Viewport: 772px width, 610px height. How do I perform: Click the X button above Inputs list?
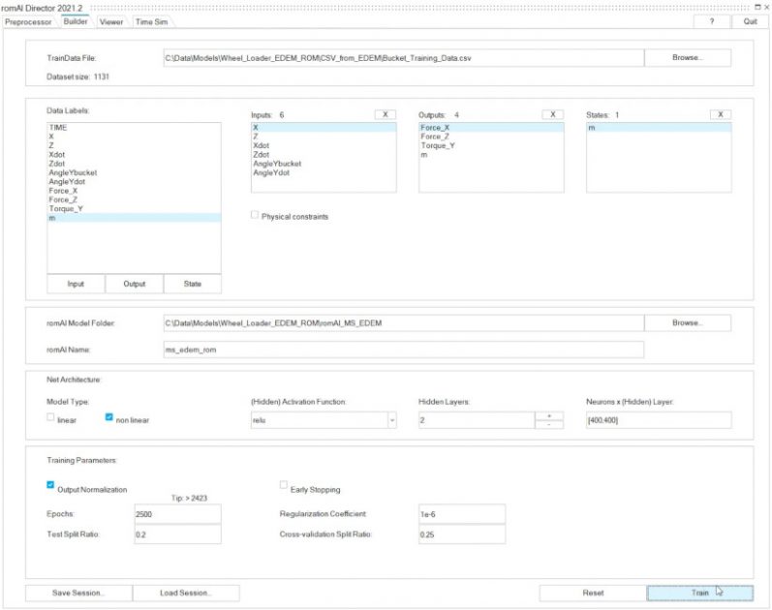click(x=385, y=114)
